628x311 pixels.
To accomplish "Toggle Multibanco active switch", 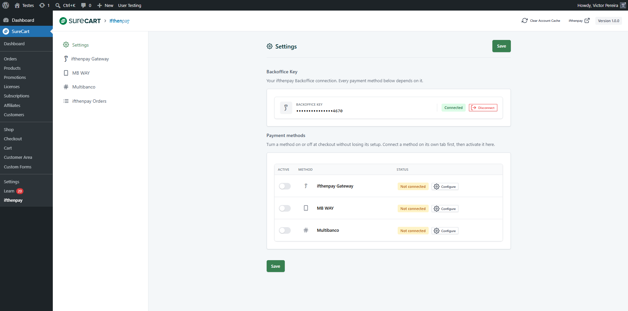I will tap(285, 230).
